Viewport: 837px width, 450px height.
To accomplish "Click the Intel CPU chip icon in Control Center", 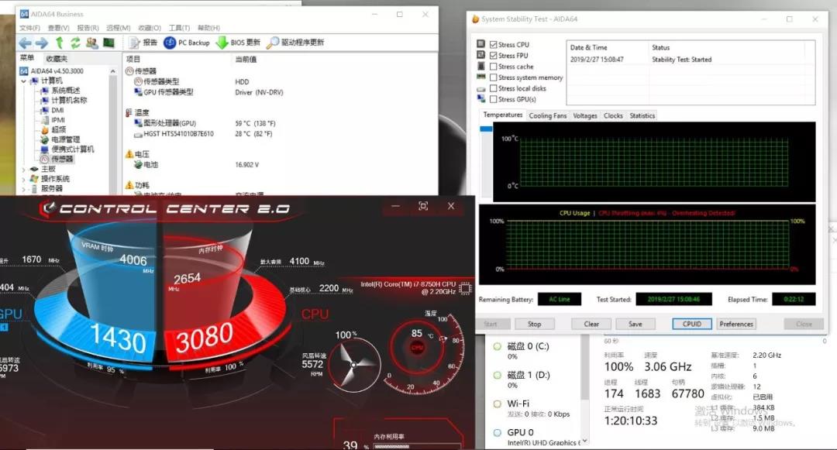I will click(x=465, y=288).
